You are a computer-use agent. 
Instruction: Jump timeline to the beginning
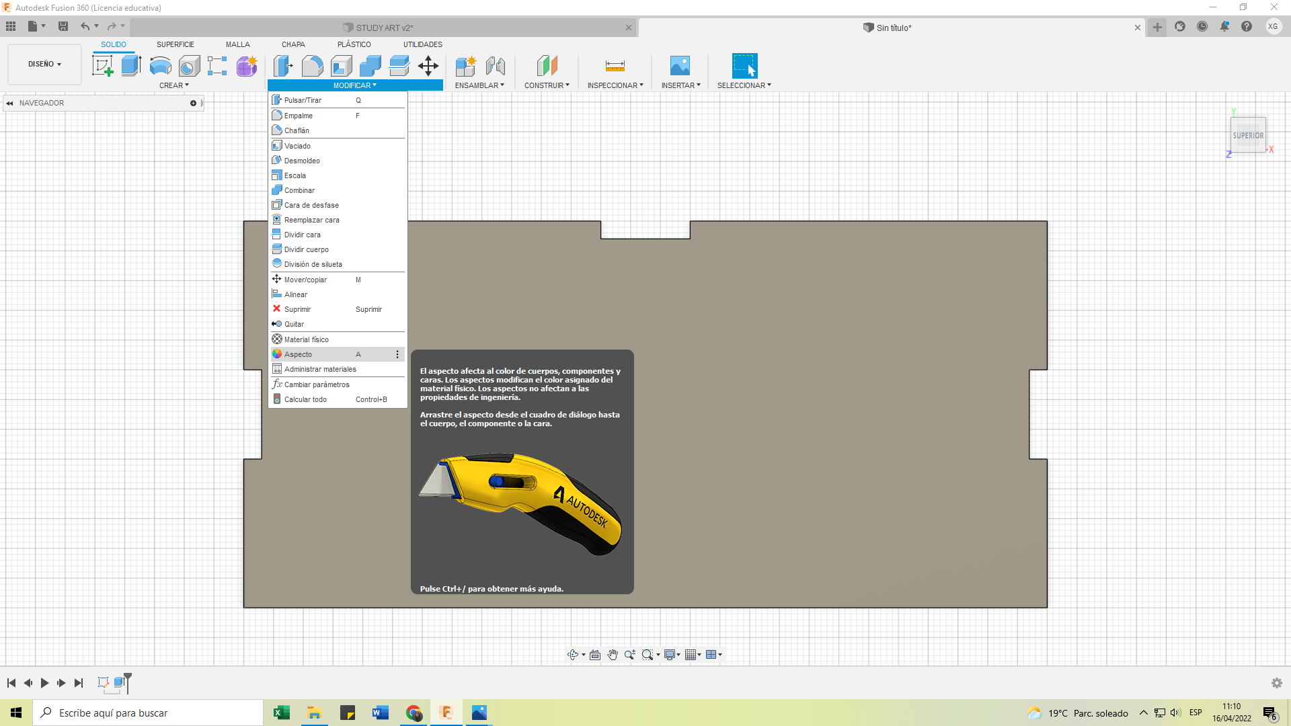pyautogui.click(x=11, y=683)
